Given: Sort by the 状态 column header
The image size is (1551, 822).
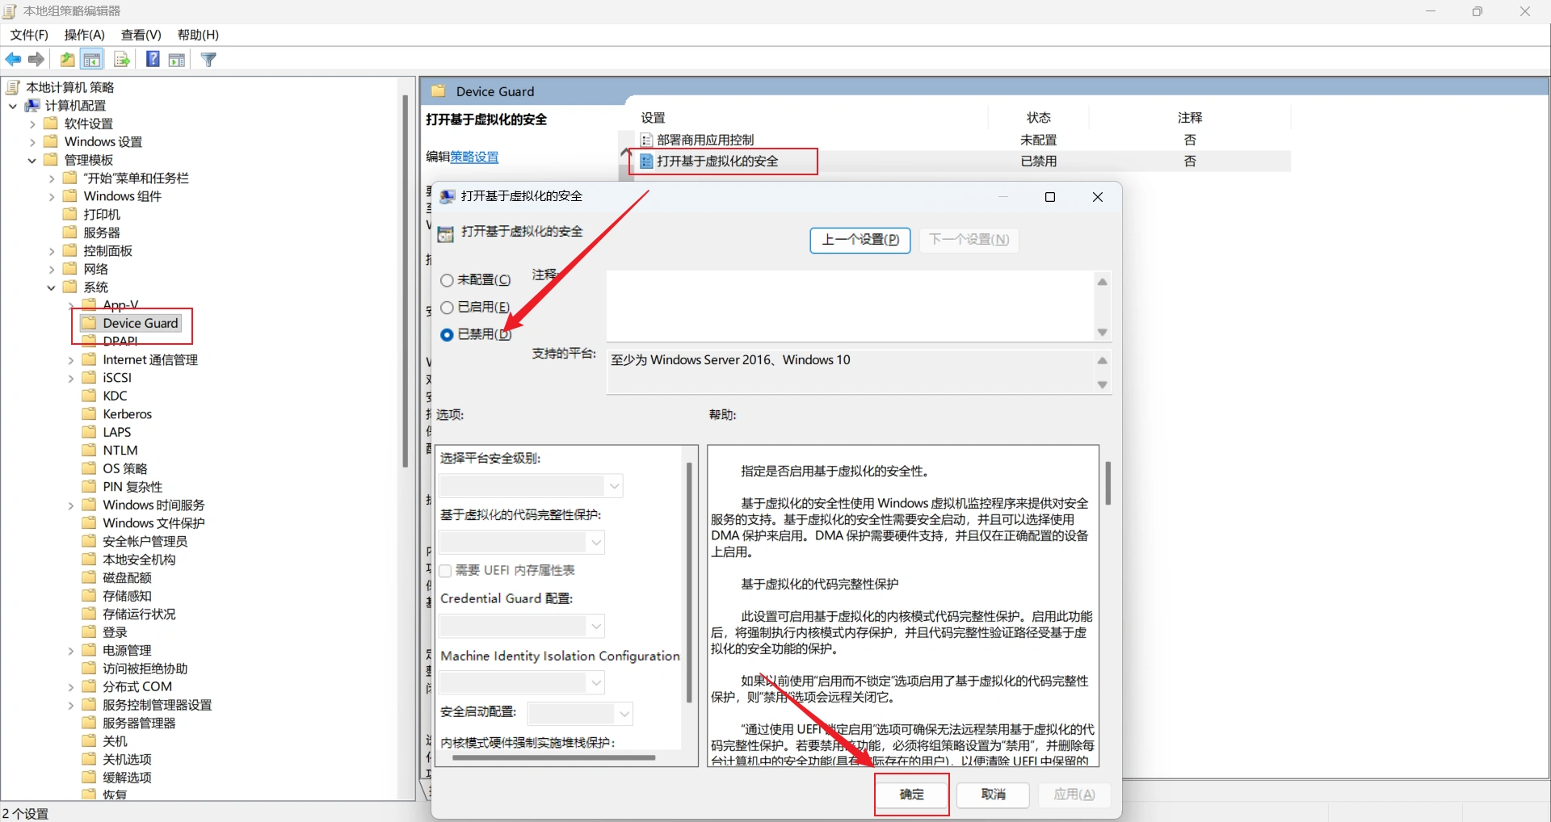Looking at the screenshot, I should [x=1039, y=118].
